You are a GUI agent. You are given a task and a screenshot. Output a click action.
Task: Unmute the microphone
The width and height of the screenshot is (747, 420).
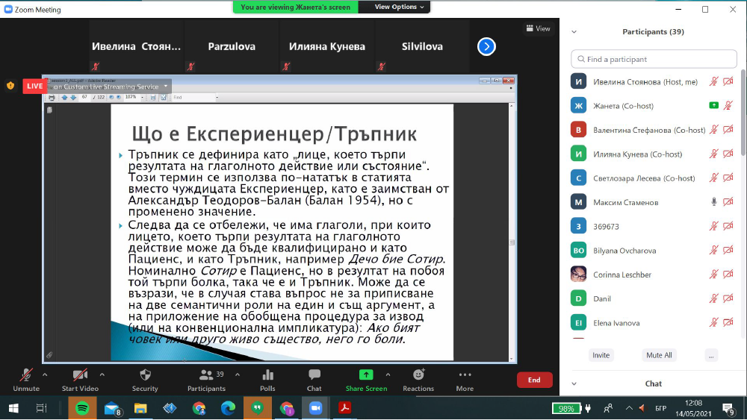click(x=26, y=379)
